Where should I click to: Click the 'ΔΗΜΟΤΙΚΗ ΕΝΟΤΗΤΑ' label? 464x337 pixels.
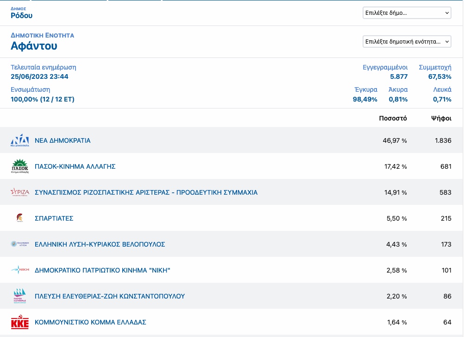click(x=42, y=35)
